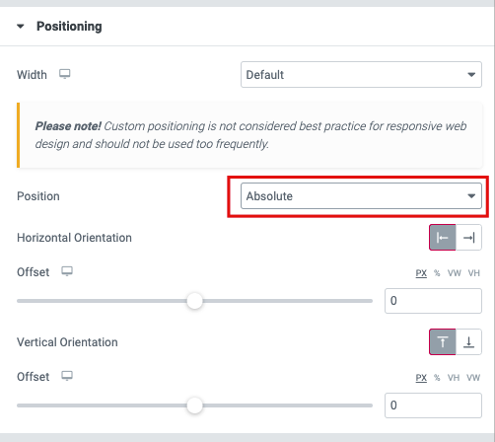Click the vertical Offset slider handle
495x442 pixels.
tap(194, 405)
